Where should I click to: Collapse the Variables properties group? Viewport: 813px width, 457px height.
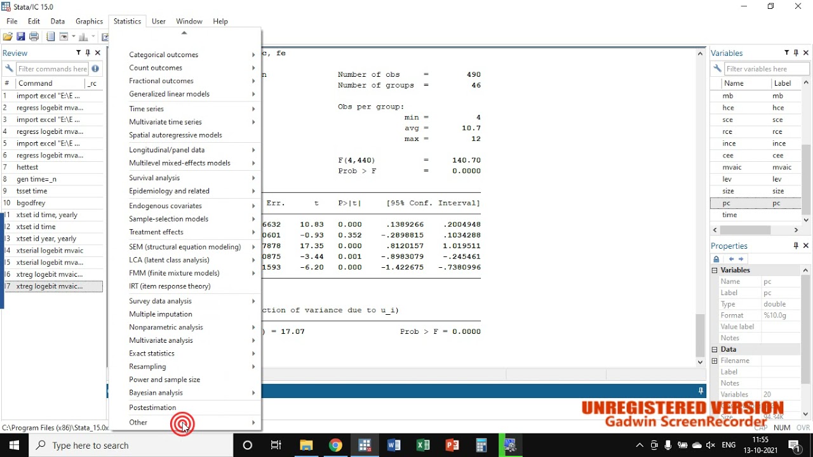(x=715, y=270)
